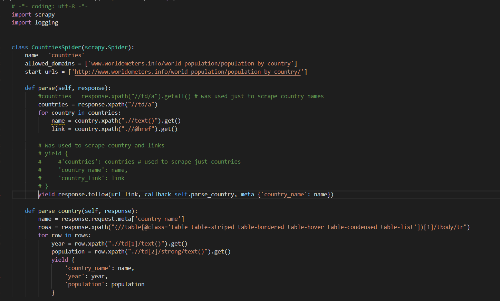Select the 'countries' spider name string
The height and width of the screenshot is (301, 500).
pyautogui.click(x=66, y=55)
